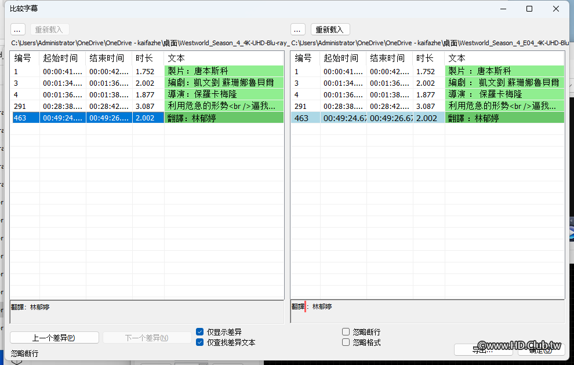Select right row 4 導演 text cell

(504, 94)
